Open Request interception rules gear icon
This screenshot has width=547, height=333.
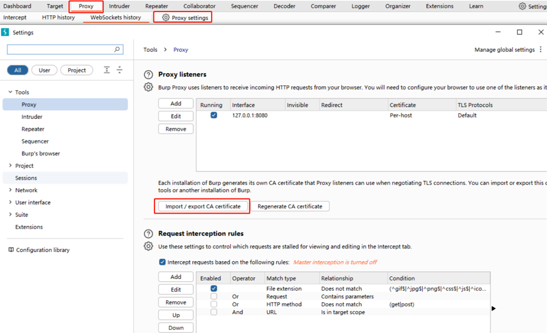pyautogui.click(x=148, y=246)
